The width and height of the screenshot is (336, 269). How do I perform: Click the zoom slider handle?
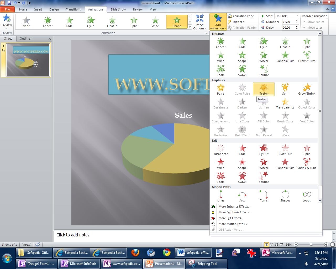(x=311, y=245)
